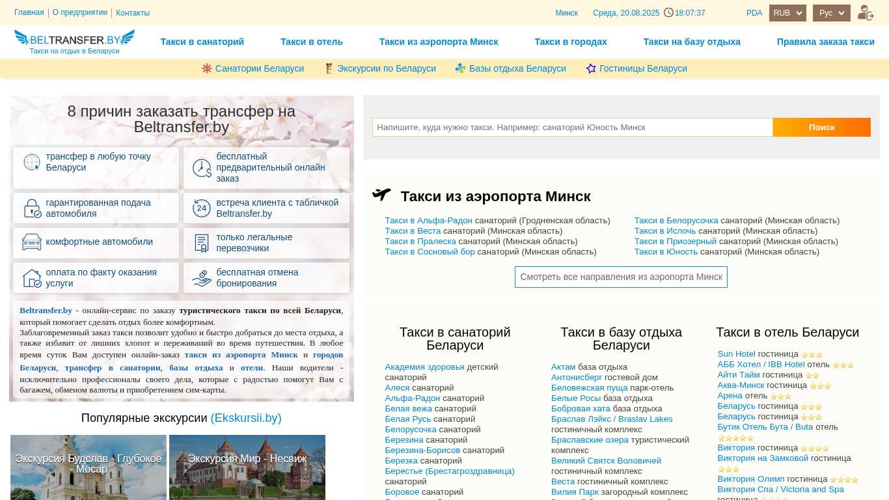Click the car icon for comfortable vehicles
Viewport: 889px width, 500px height.
[x=32, y=242]
